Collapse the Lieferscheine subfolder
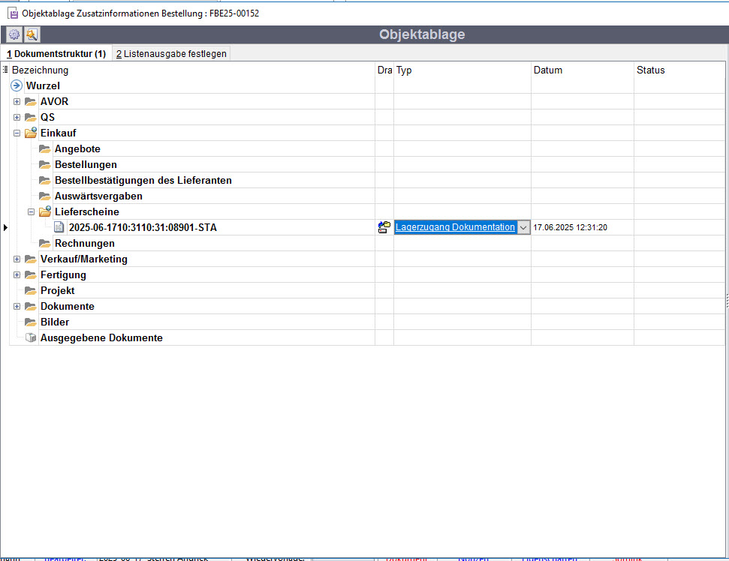Image resolution: width=729 pixels, height=561 pixels. tap(31, 211)
